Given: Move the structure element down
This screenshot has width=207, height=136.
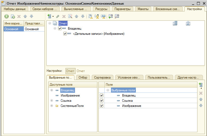Looking at the screenshot, I should click(83, 16).
